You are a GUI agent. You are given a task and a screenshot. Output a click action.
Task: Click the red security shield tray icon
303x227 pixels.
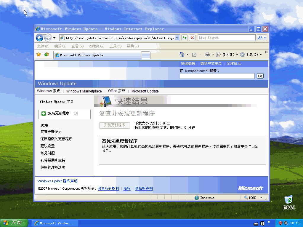pyautogui.click(x=280, y=223)
